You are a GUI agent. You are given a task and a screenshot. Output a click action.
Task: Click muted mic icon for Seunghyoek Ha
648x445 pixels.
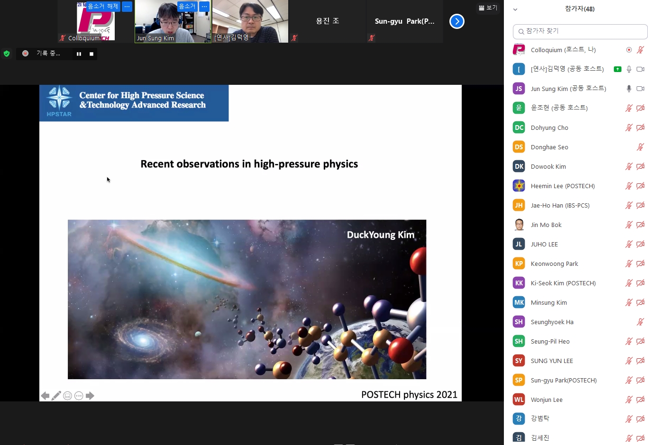[640, 322]
